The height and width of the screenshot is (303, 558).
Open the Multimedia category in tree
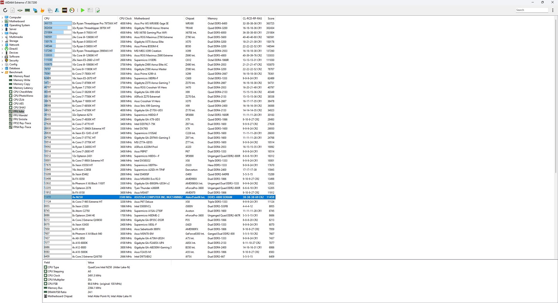pos(16,37)
